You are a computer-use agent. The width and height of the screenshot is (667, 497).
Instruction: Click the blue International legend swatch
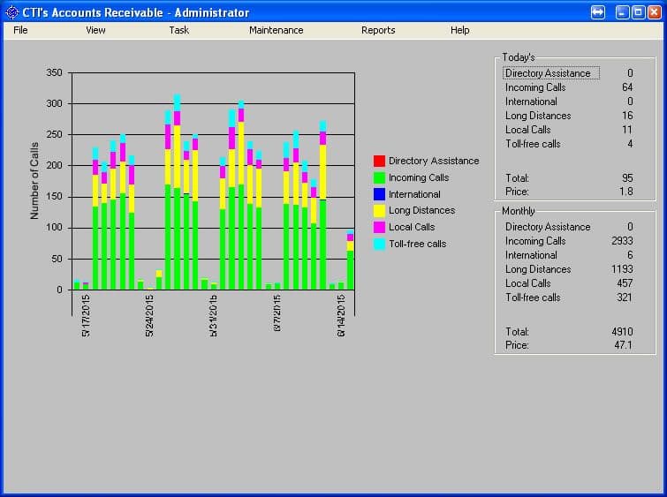(379, 194)
